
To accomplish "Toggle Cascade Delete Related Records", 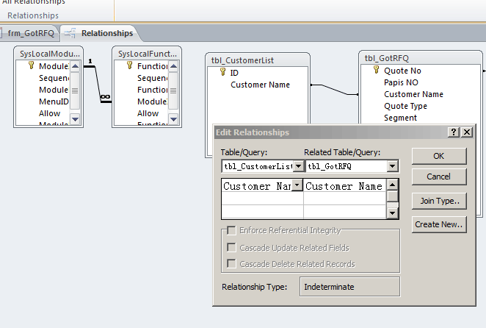I will pos(231,264).
